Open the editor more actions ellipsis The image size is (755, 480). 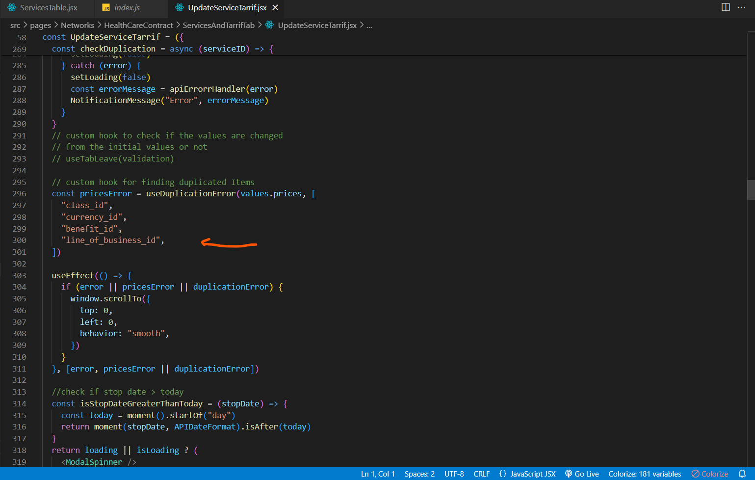[x=741, y=7]
